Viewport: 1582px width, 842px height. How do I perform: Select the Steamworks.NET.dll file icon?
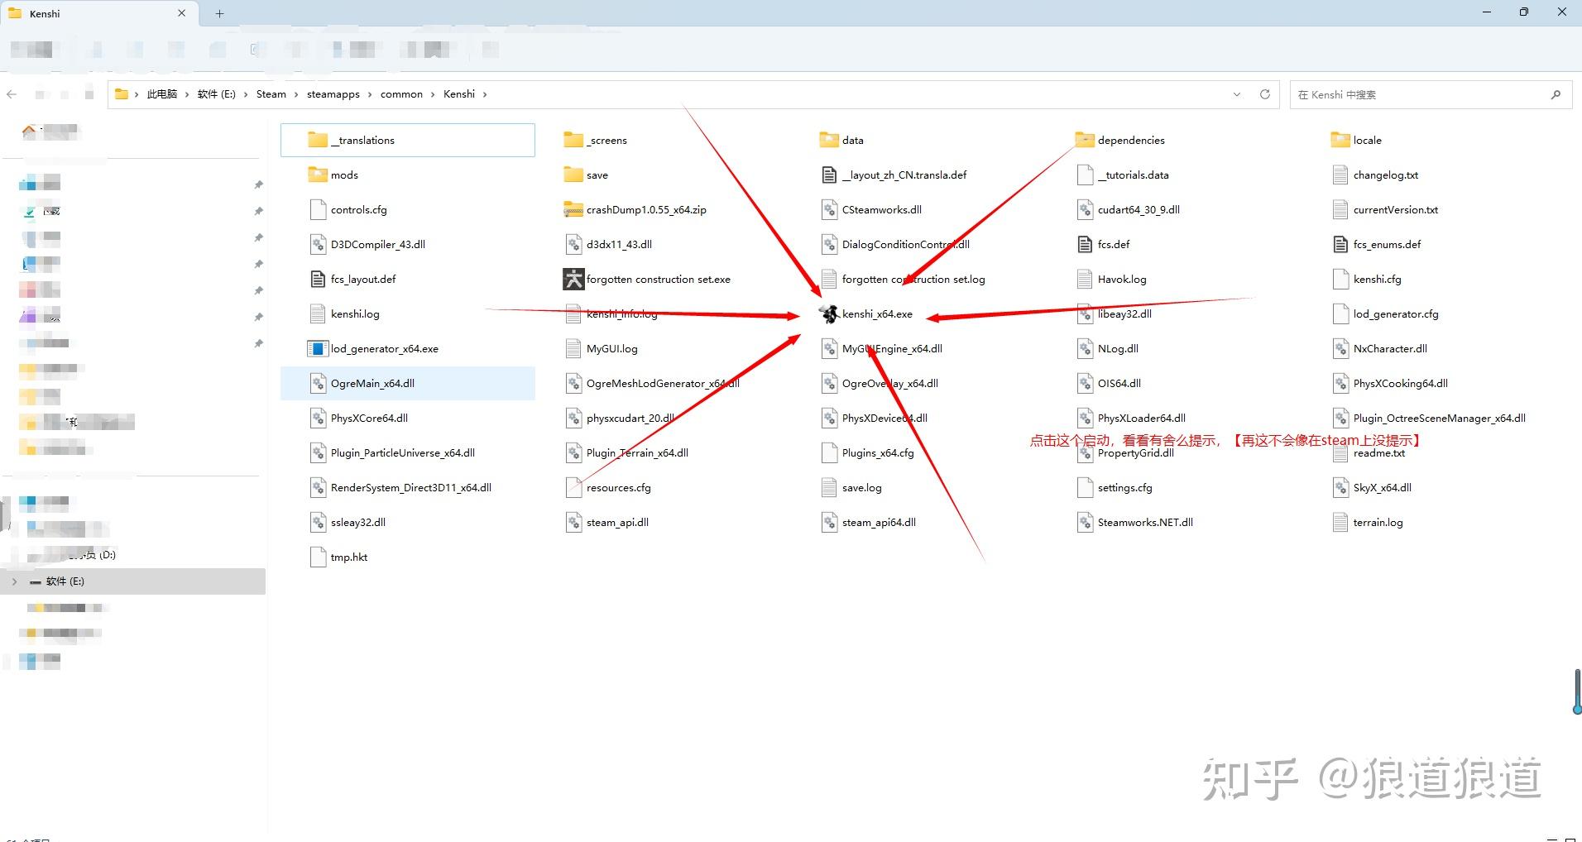click(x=1085, y=523)
